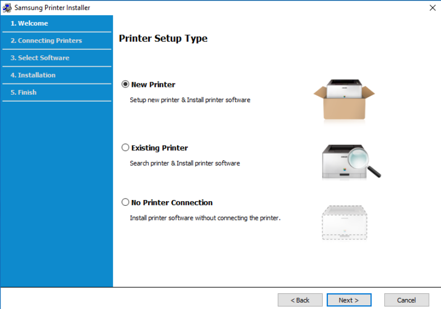Image resolution: width=441 pixels, height=309 pixels.
Task: Click the boxed new printer image
Action: coord(344,99)
